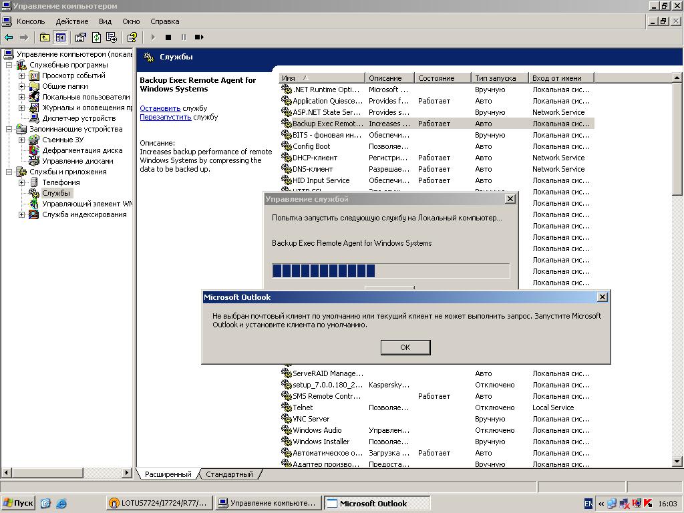Open Properties via the toolbar icon

point(81,37)
